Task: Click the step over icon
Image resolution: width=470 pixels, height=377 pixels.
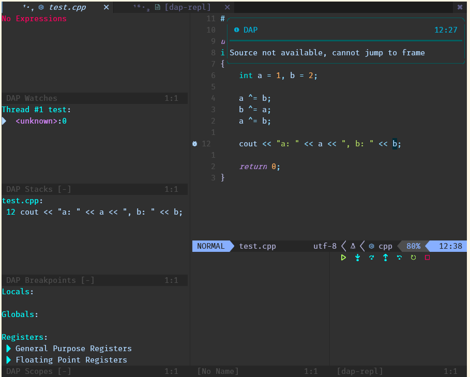Action: [371, 257]
